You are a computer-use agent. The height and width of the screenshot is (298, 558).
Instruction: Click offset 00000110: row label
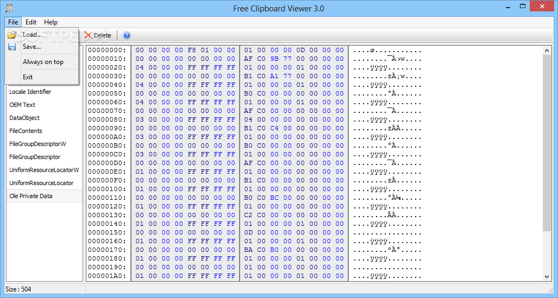pyautogui.click(x=107, y=198)
